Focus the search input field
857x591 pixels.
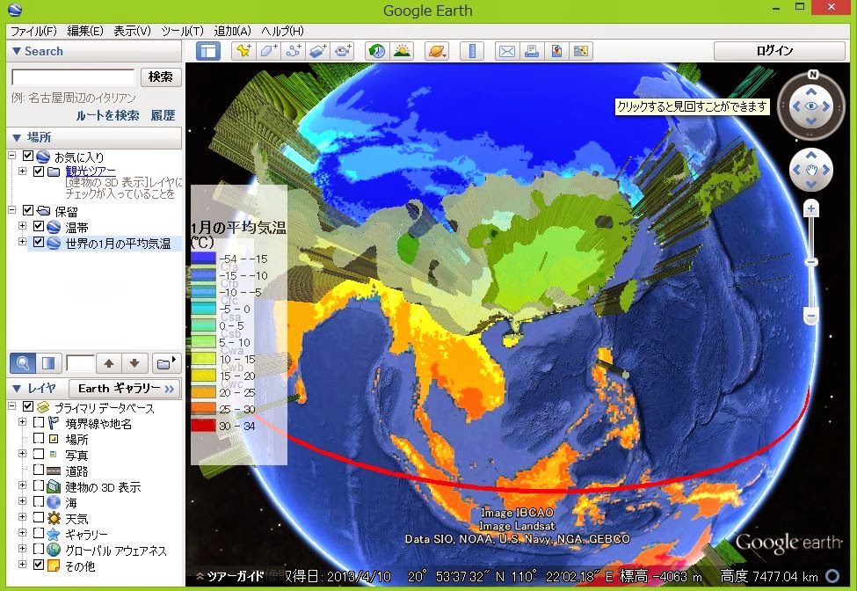click(x=73, y=77)
